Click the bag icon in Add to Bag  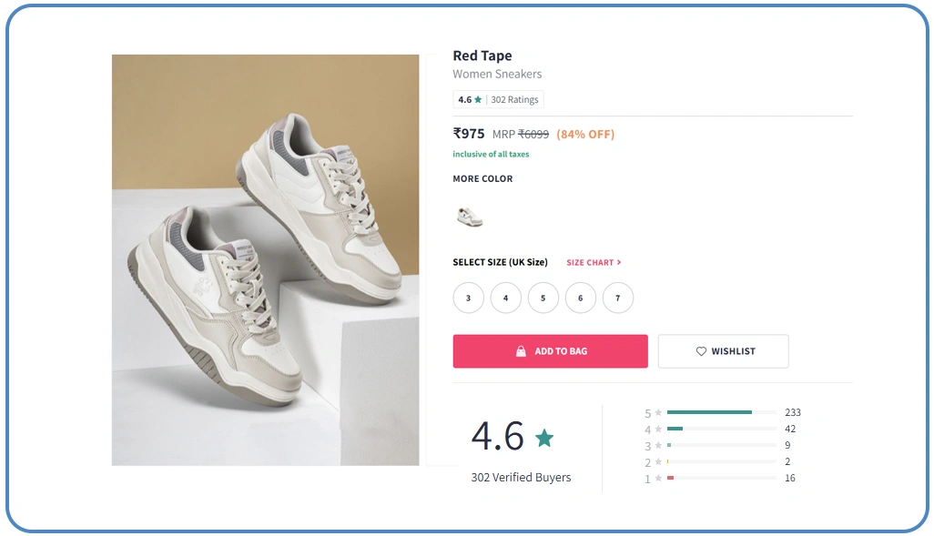point(521,351)
